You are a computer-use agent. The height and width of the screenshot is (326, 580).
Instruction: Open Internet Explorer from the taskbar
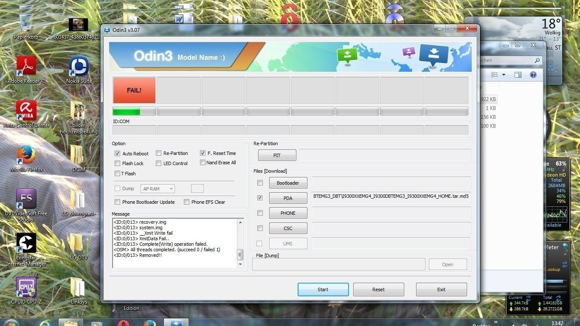click(45, 323)
